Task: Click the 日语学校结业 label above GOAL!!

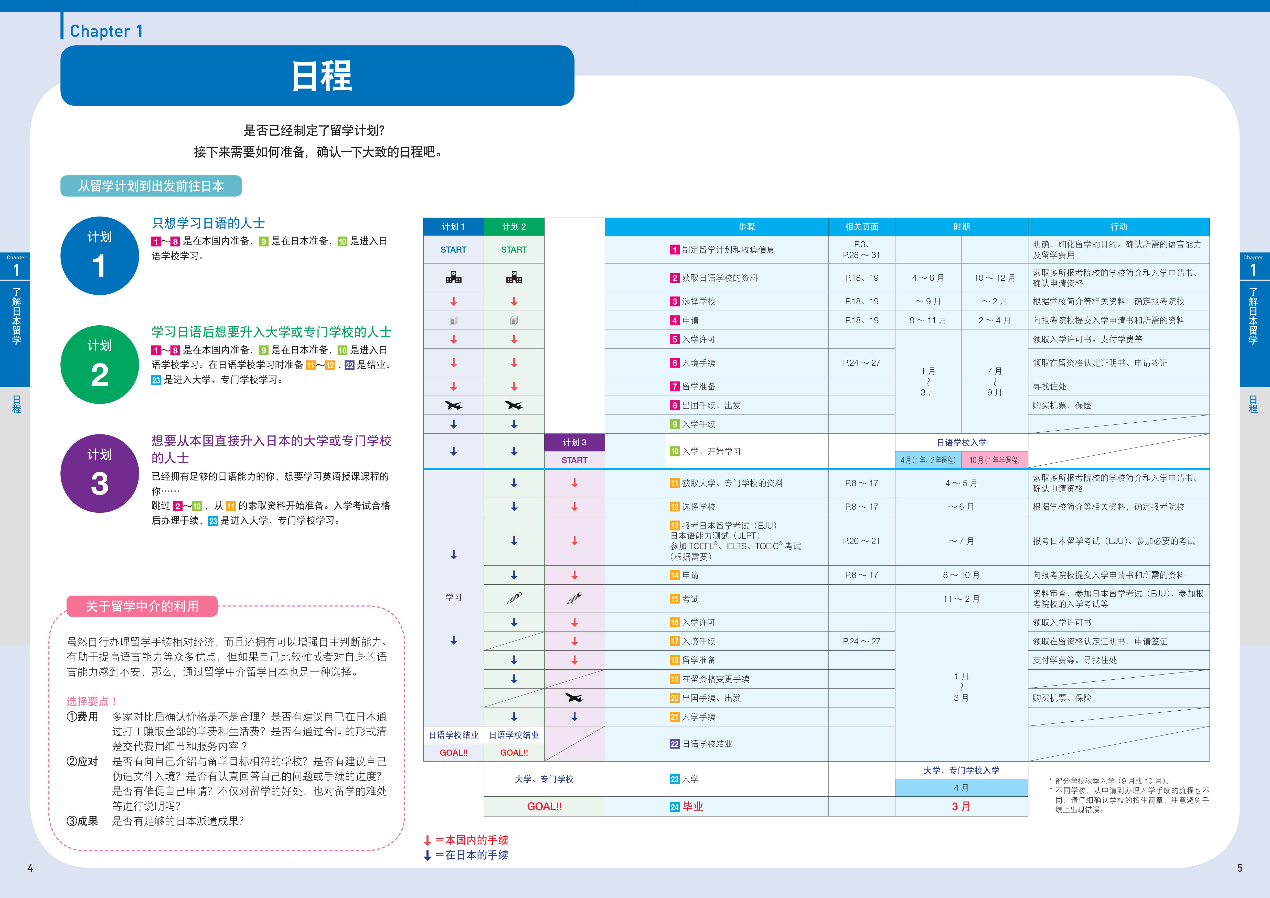Action: coord(454,735)
